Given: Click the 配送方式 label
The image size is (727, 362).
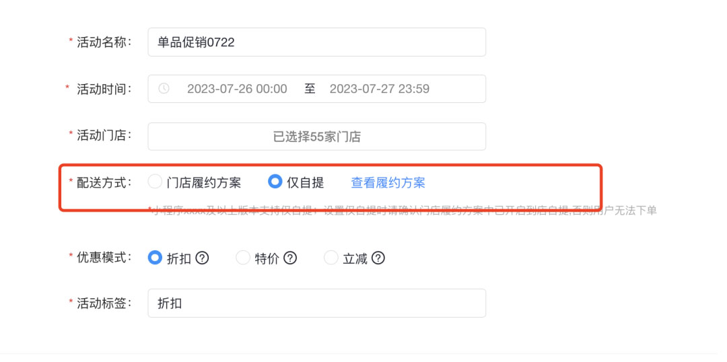Looking at the screenshot, I should [104, 182].
